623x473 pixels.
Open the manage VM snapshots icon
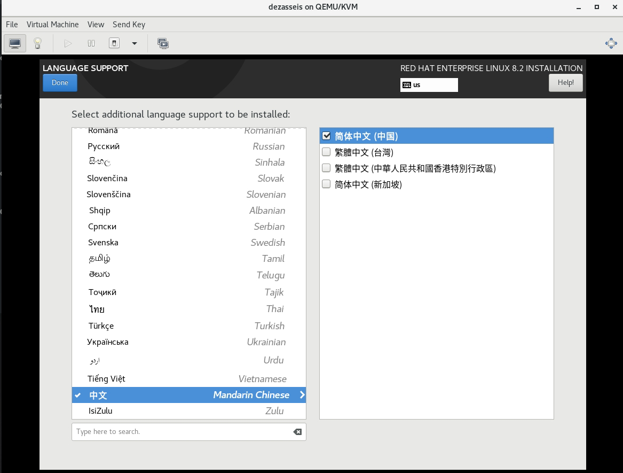163,43
